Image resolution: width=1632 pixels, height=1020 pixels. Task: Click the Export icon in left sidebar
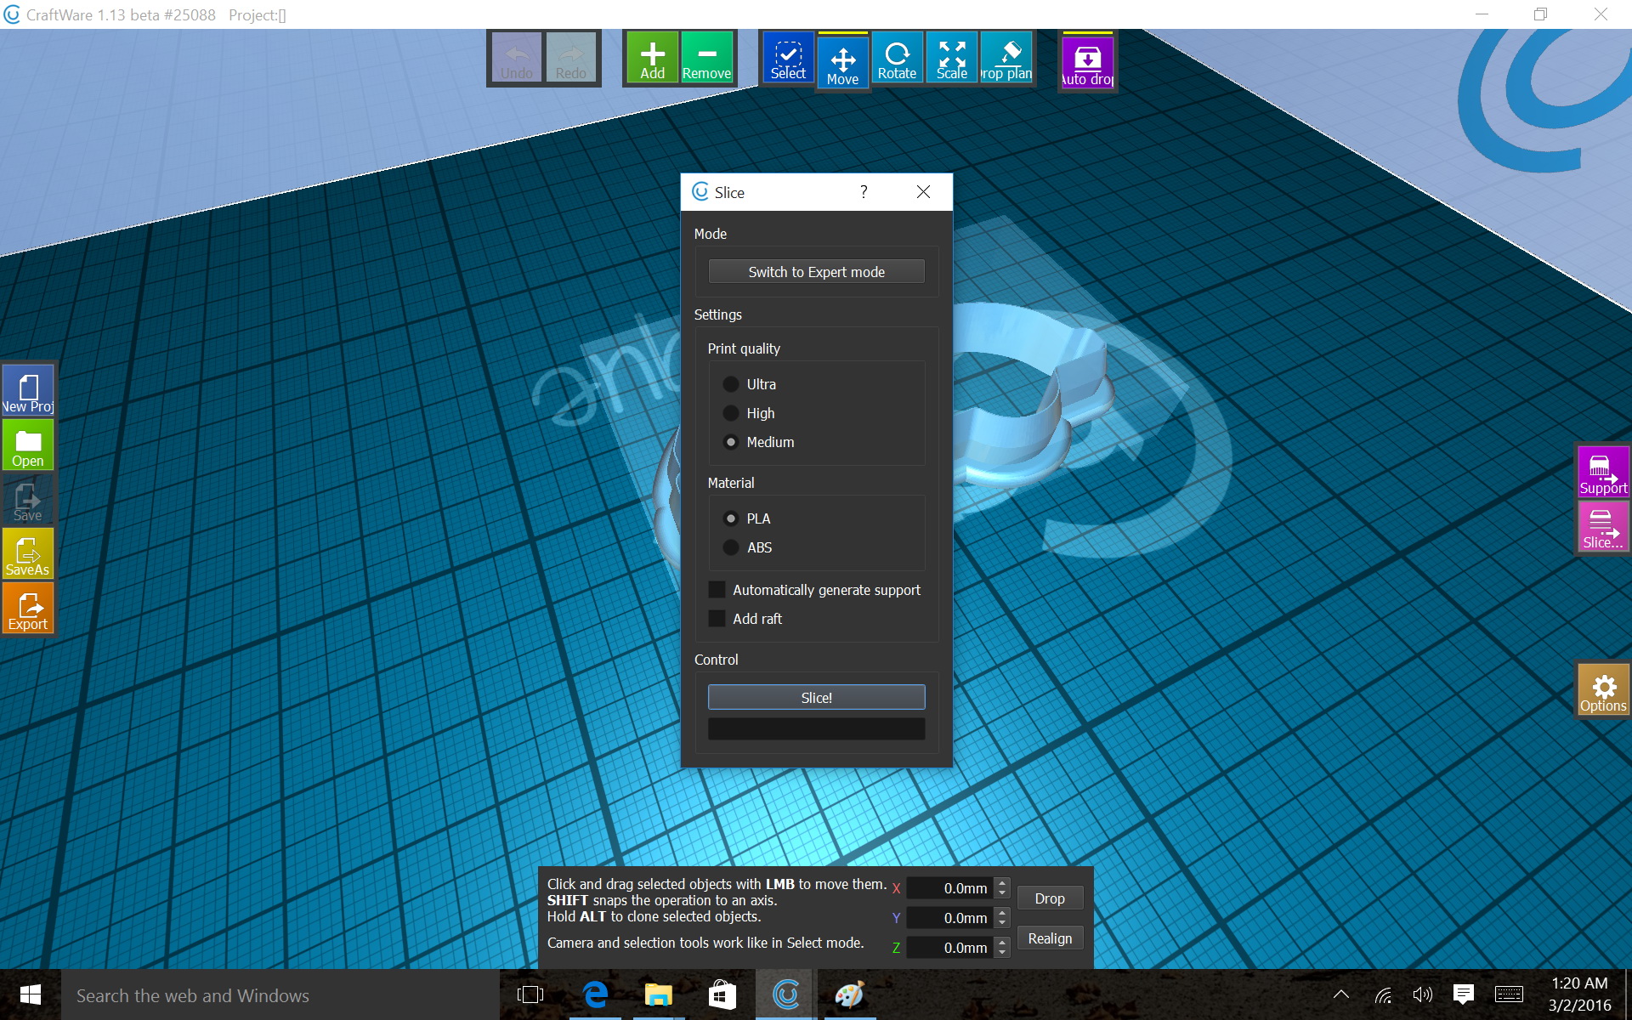(28, 609)
